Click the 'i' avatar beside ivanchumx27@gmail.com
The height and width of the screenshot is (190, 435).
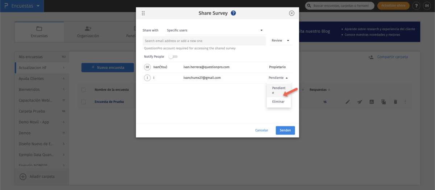click(147, 78)
